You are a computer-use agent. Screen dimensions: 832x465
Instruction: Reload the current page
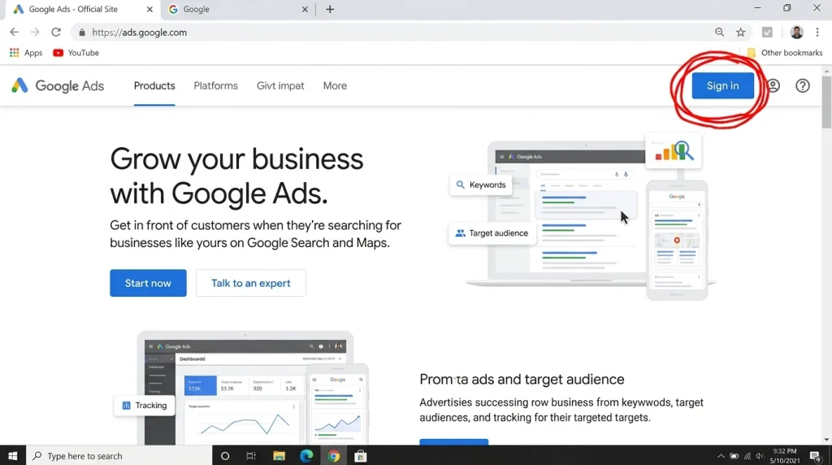coord(56,33)
